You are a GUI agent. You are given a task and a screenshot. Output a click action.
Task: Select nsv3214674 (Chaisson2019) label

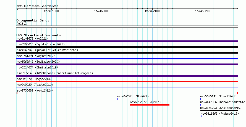[37, 67]
